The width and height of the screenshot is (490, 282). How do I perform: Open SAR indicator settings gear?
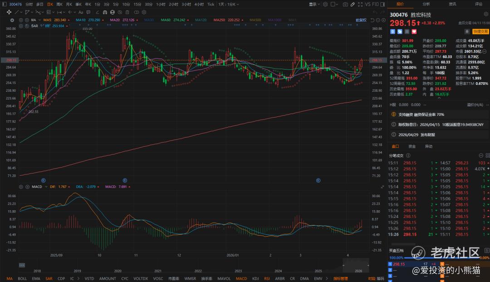coord(21,26)
